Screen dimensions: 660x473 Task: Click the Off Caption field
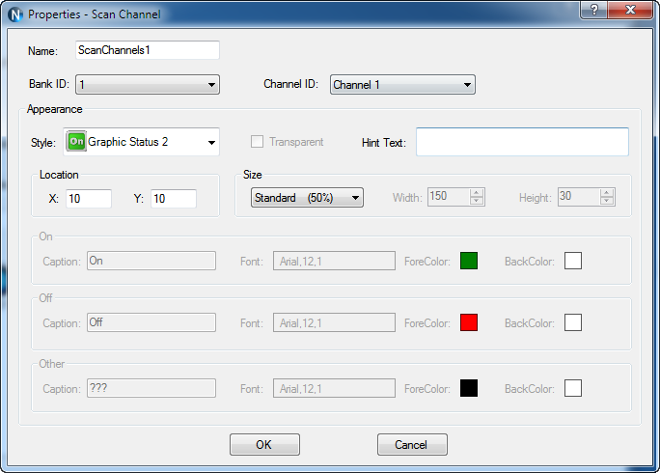(151, 322)
